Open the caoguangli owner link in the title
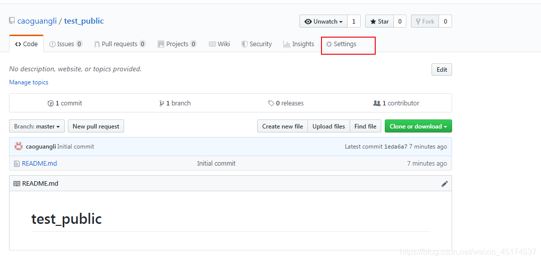The height and width of the screenshot is (261, 541). 37,21
